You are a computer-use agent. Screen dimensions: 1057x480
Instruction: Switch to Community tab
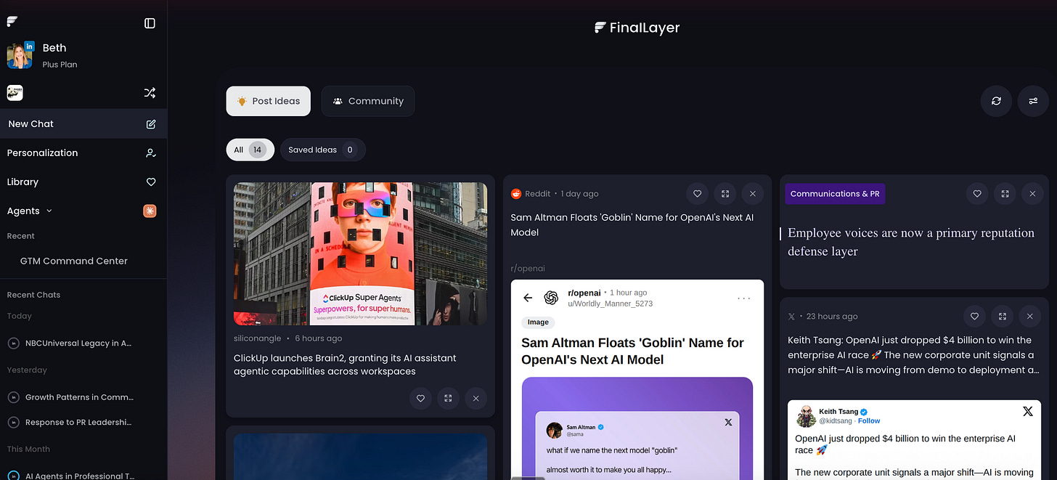coord(368,102)
